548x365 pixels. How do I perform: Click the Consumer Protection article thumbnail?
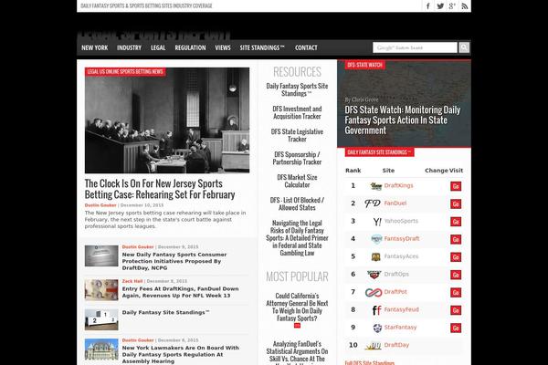point(101,255)
